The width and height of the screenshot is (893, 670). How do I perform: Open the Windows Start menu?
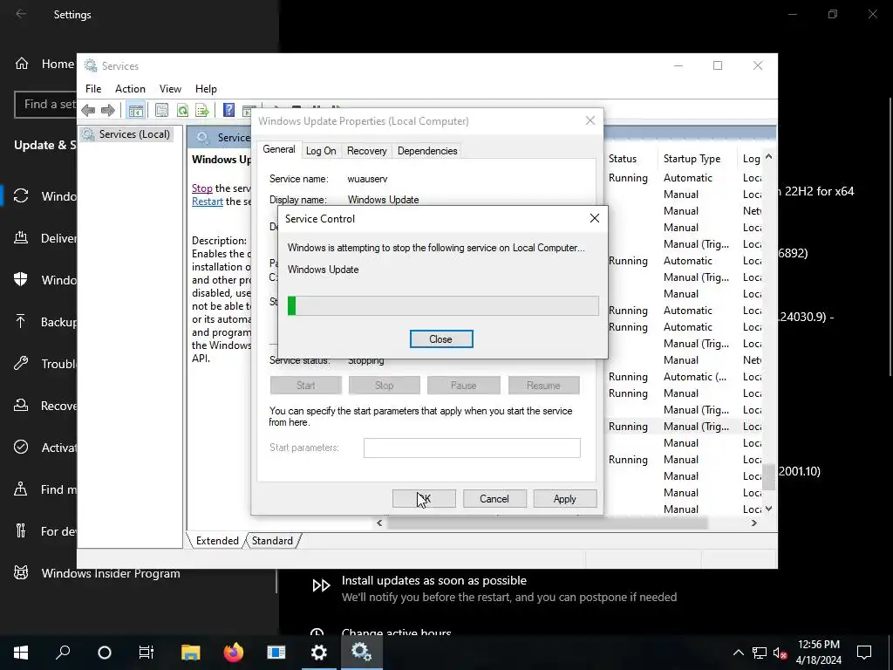pos(21,653)
